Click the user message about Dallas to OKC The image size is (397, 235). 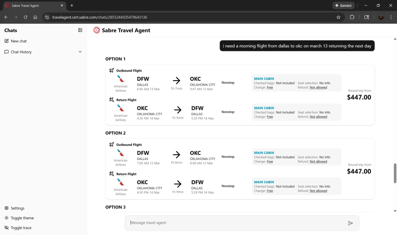[x=297, y=46]
